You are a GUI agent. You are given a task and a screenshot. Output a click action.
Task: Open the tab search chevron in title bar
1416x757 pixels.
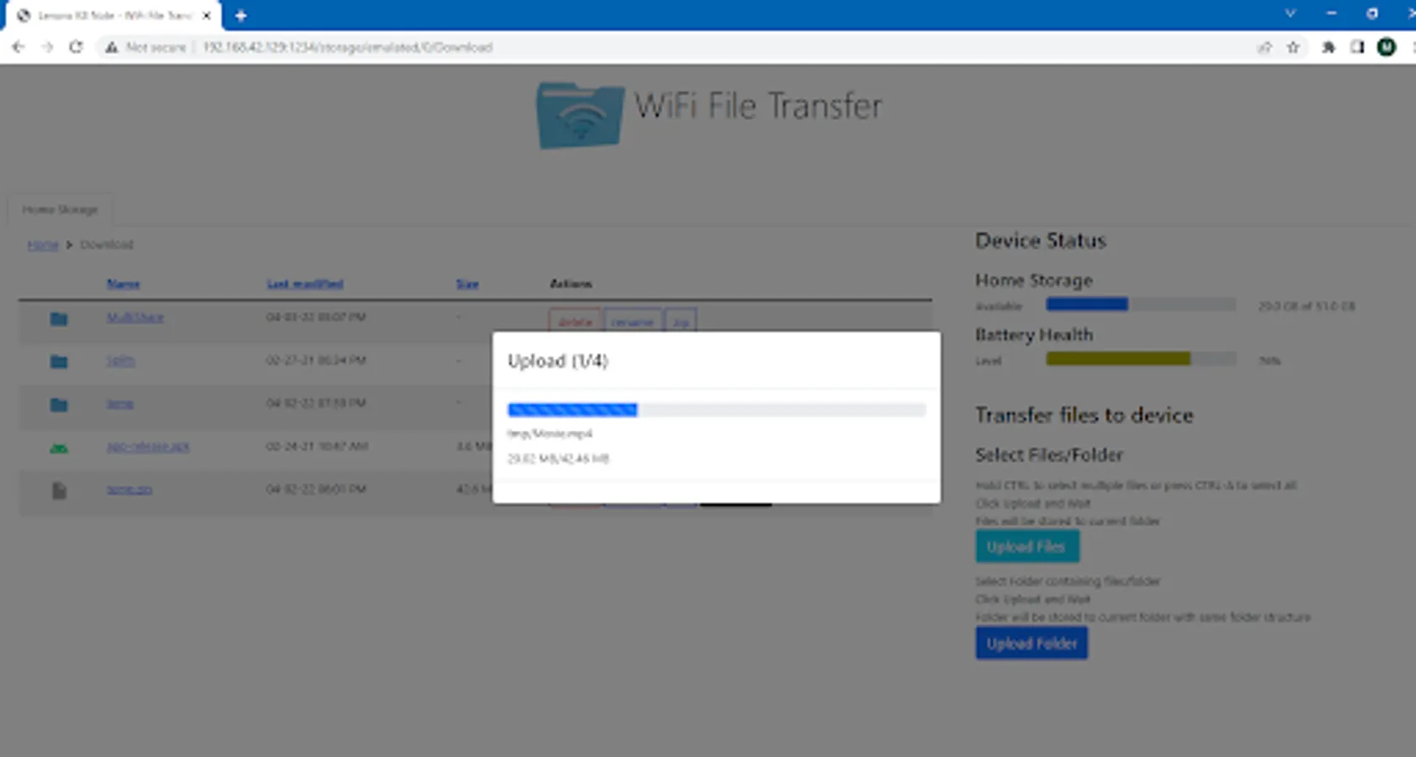point(1290,13)
